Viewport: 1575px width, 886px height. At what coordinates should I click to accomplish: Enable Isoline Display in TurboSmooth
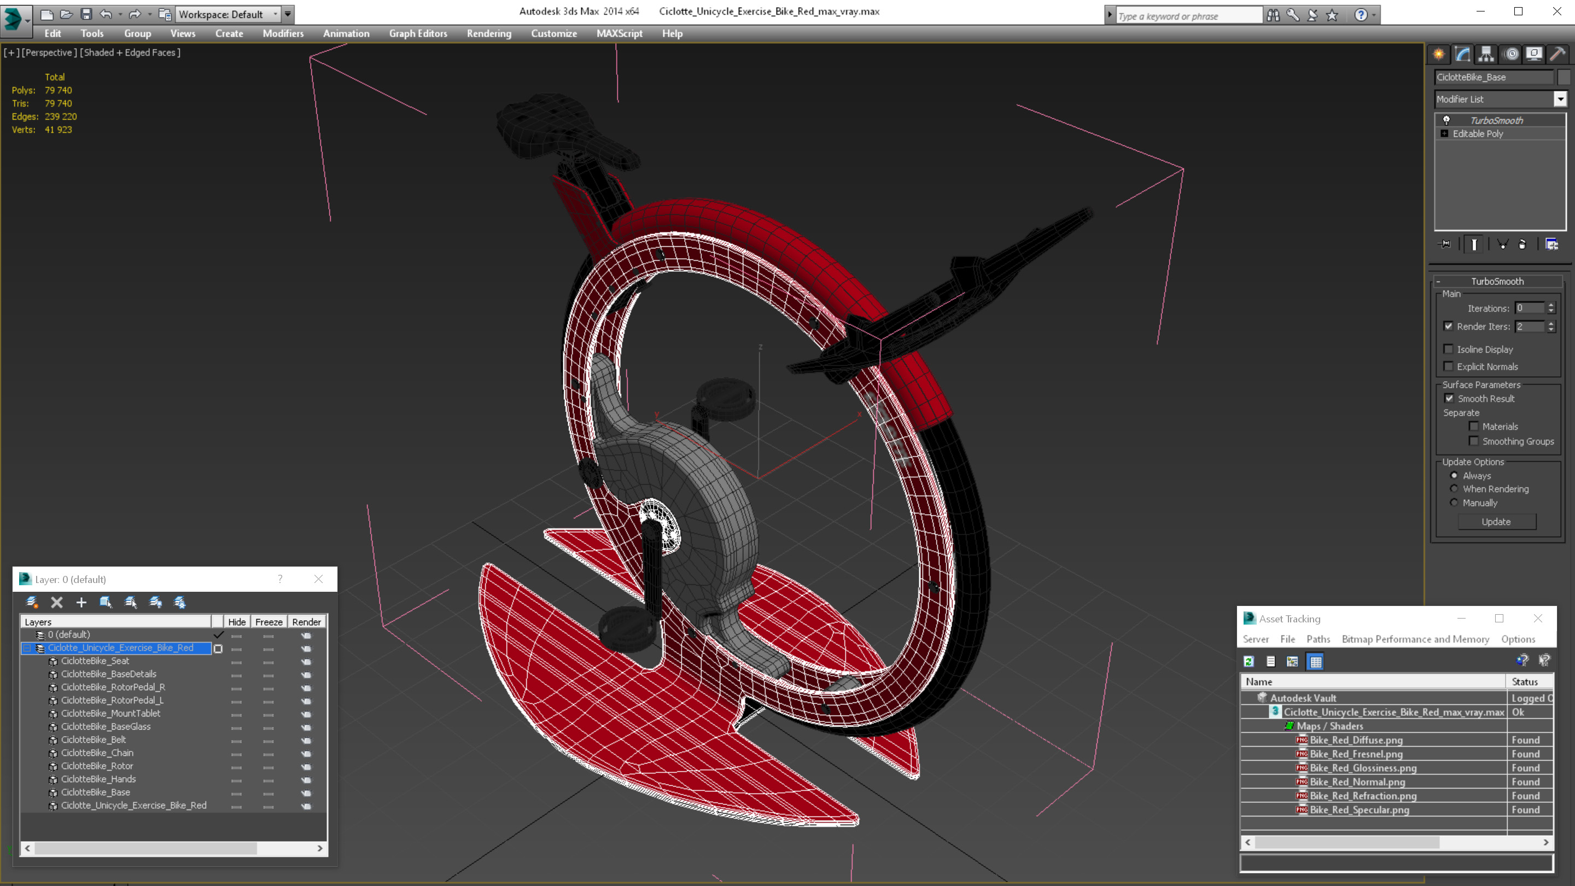pos(1449,348)
